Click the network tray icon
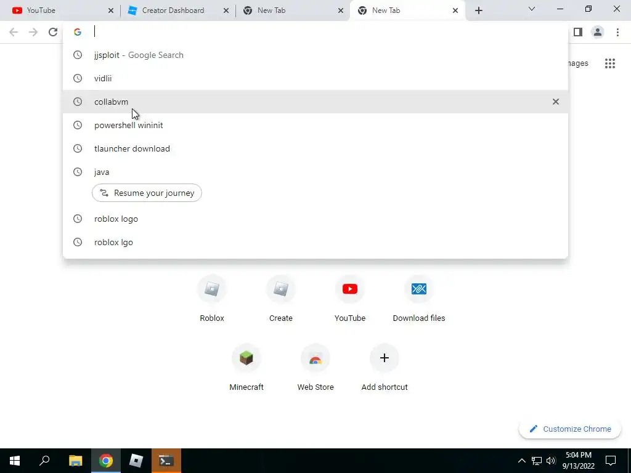 coord(537,461)
